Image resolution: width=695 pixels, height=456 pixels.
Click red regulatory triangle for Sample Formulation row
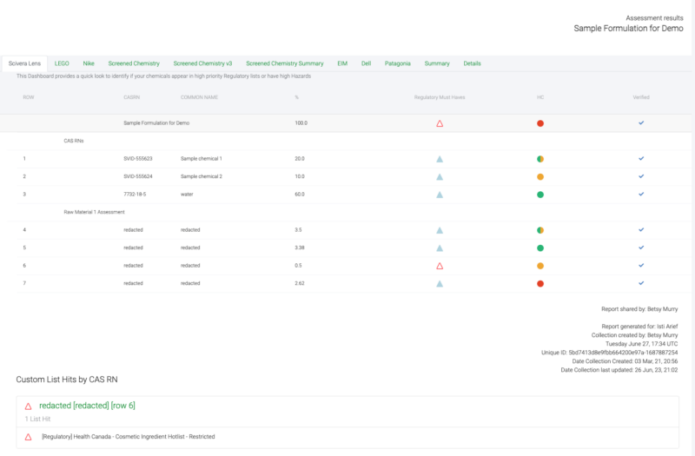click(x=440, y=123)
